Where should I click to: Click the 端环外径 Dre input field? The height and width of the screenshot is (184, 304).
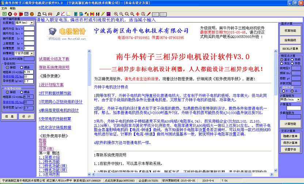[x=29, y=28]
